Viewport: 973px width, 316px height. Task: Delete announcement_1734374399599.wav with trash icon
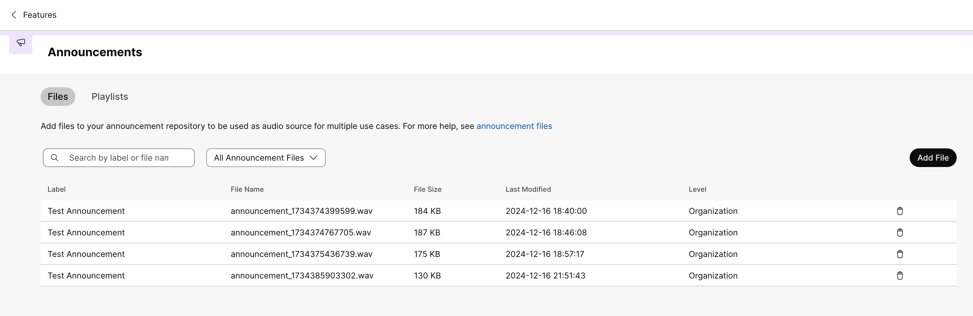(900, 211)
